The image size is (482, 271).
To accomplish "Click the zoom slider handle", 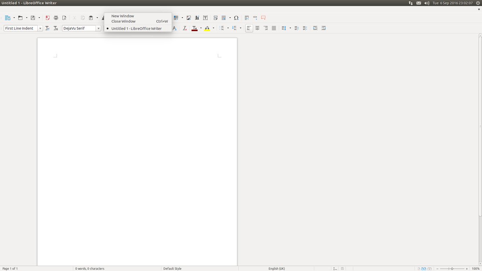I will (452, 269).
